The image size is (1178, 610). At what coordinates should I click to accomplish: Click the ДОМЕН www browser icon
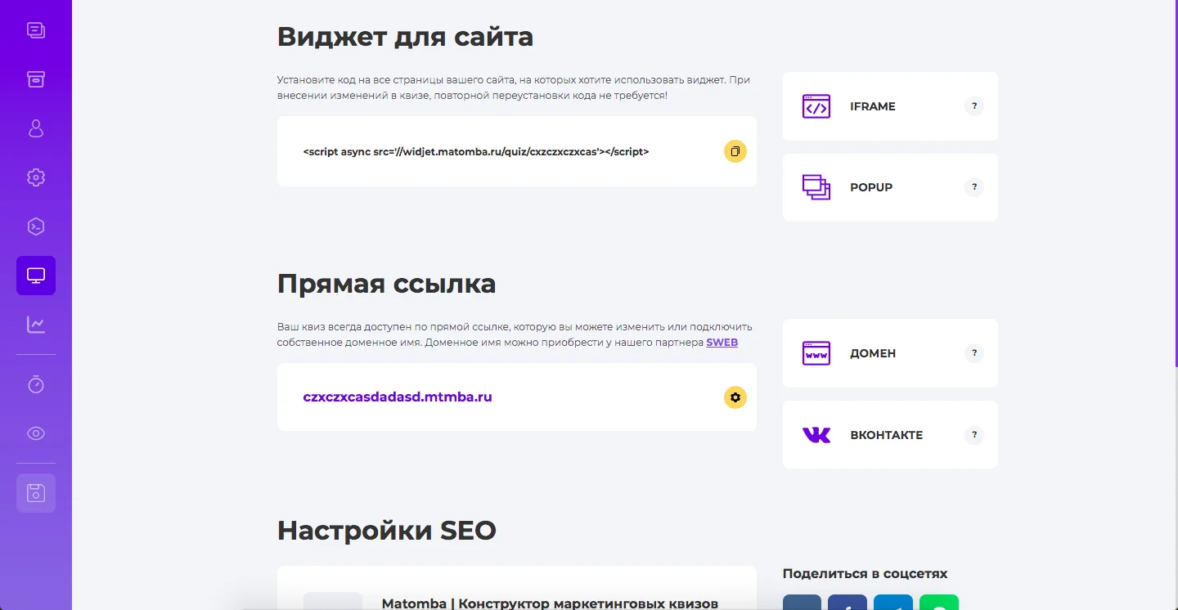coord(816,353)
